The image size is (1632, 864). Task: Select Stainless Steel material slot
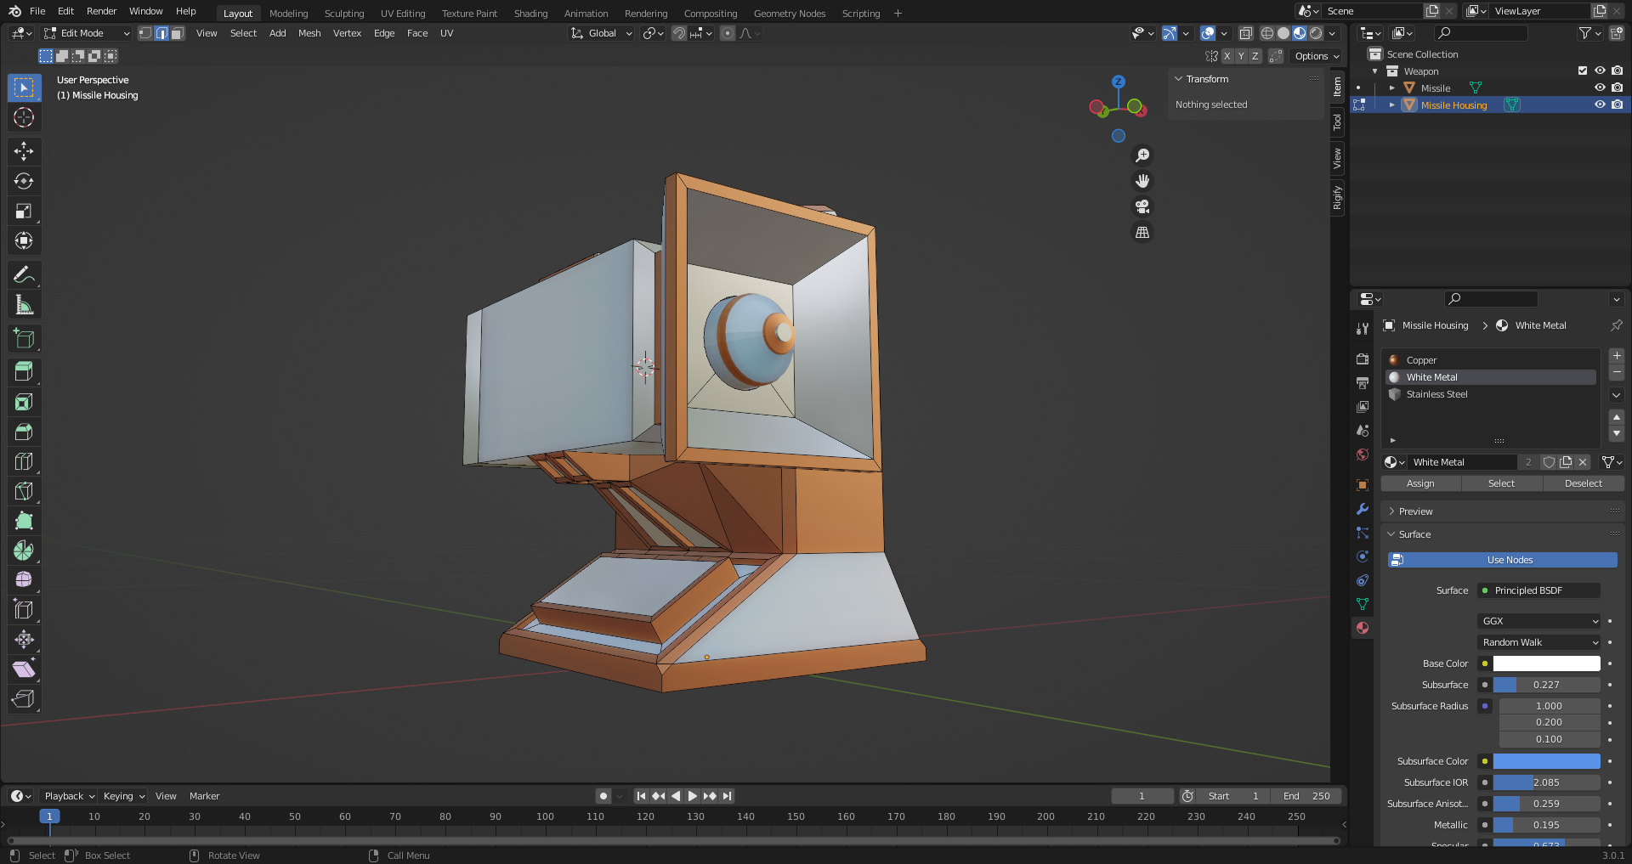point(1436,394)
